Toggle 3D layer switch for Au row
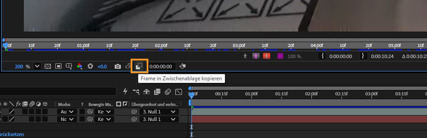 45,112
